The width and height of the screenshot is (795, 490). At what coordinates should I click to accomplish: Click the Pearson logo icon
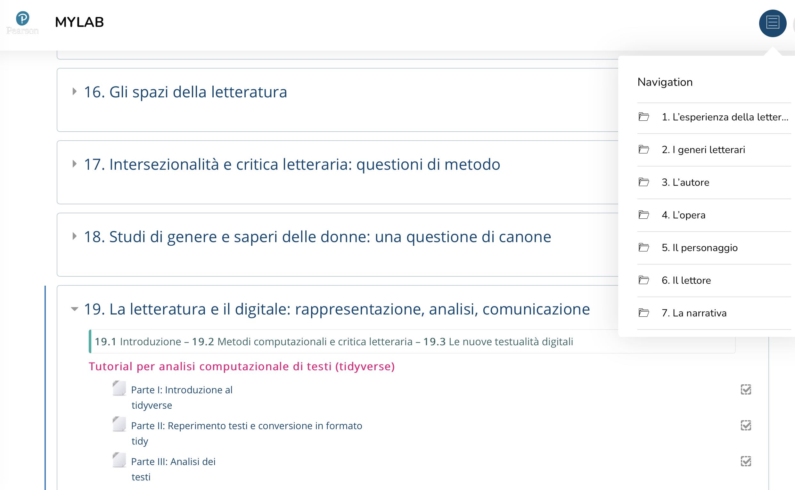(x=22, y=23)
